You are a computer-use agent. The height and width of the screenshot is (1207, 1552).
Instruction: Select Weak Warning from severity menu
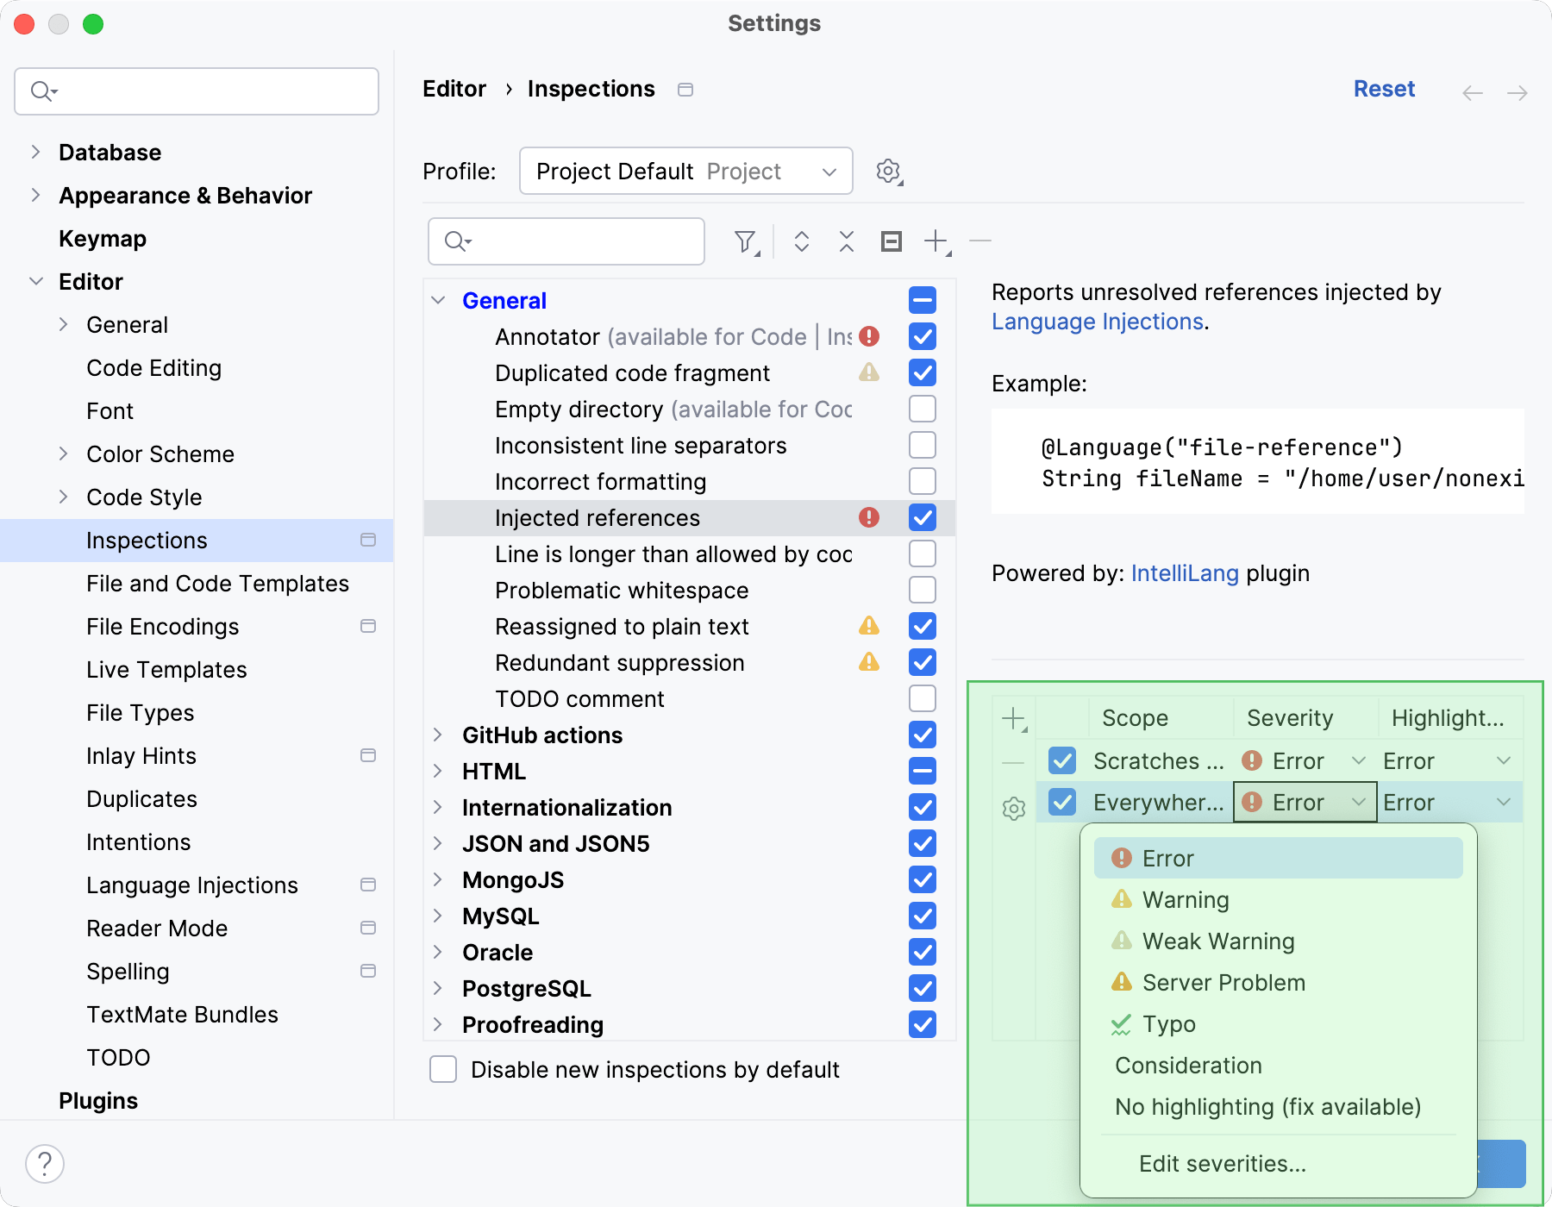[1217, 941]
